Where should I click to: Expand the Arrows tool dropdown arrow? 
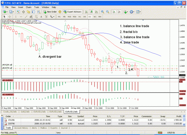(54, 17)
